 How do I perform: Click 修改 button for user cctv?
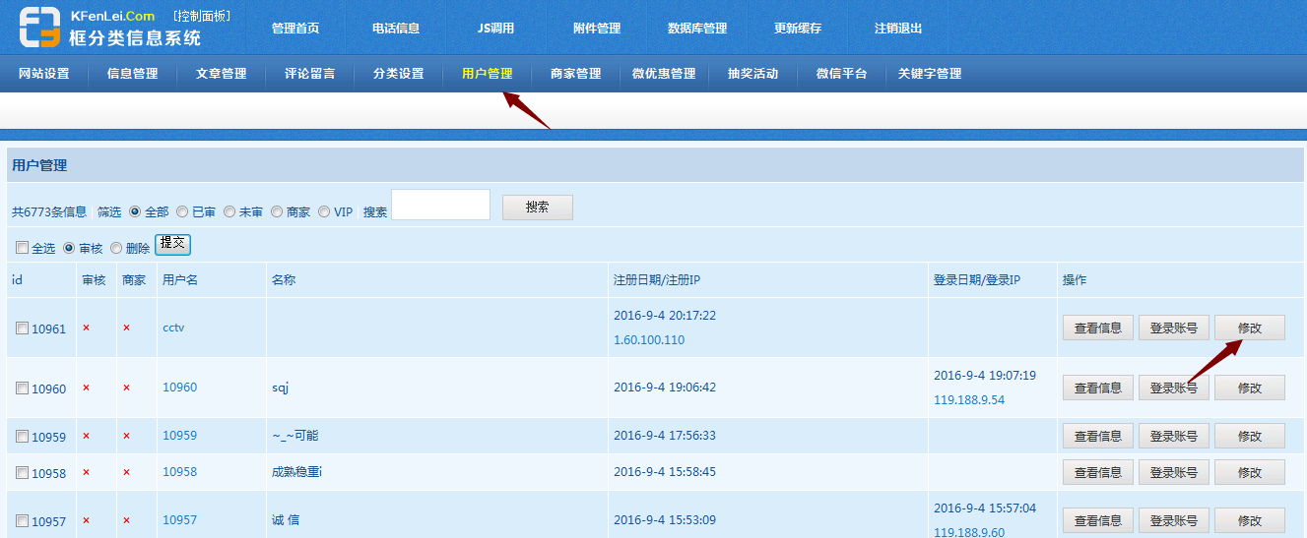tap(1249, 328)
